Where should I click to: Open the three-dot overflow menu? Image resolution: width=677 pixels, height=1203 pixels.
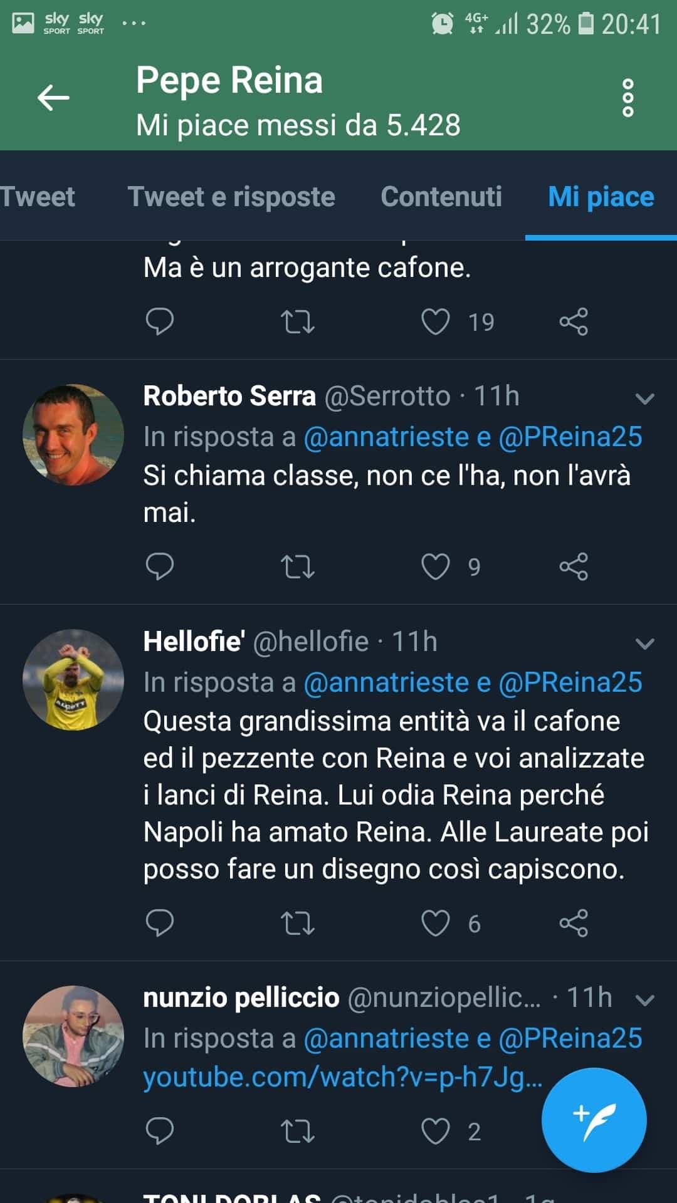[x=627, y=98]
